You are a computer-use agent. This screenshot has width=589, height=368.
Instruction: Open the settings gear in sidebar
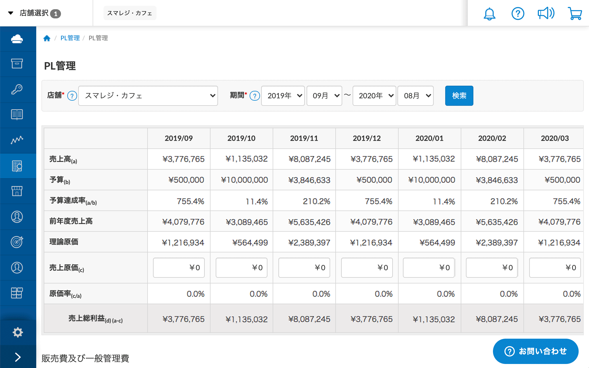coord(18,332)
